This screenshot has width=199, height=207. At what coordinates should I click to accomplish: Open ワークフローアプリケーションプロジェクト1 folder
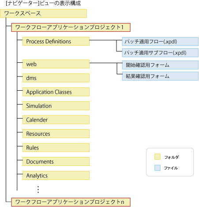pos(71,27)
